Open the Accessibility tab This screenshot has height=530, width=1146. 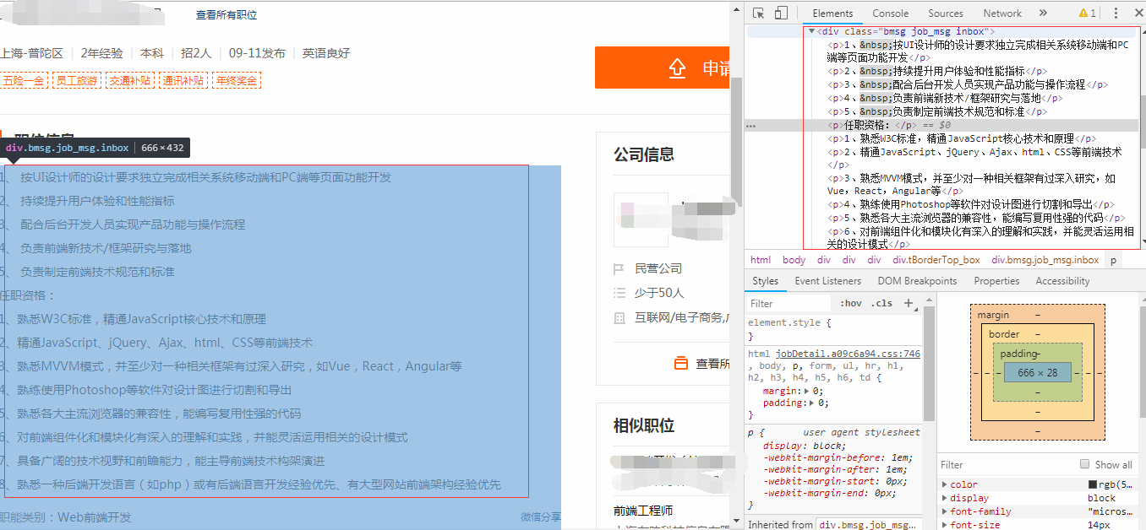click(x=1062, y=281)
